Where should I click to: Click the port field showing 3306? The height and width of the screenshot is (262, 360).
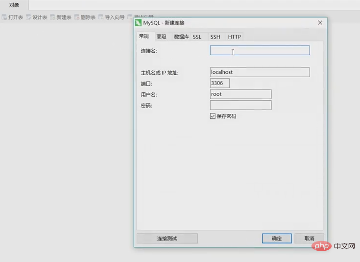tap(220, 83)
